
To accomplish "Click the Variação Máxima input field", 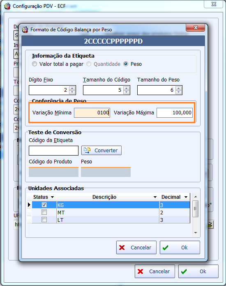I will point(175,113).
